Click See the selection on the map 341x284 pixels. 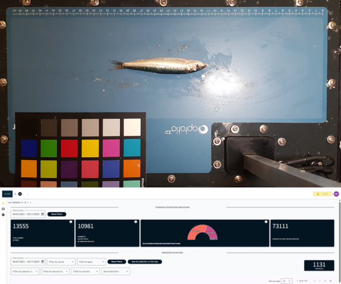pyautogui.click(x=145, y=262)
